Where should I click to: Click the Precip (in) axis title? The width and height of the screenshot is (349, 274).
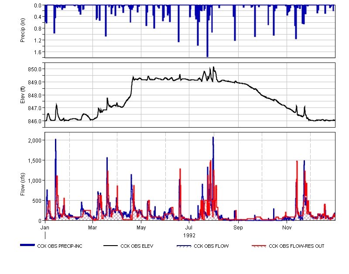pos(23,30)
